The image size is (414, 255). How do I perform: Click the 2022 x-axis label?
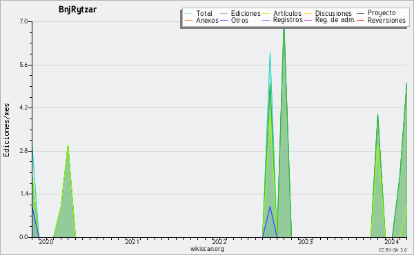click(219, 242)
